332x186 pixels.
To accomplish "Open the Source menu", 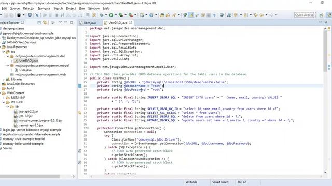I will [x=15, y=8].
